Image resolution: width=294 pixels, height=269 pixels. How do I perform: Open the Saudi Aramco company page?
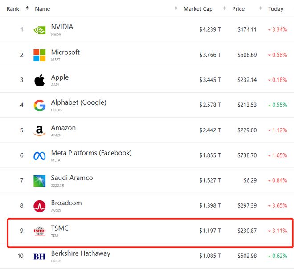(72, 178)
